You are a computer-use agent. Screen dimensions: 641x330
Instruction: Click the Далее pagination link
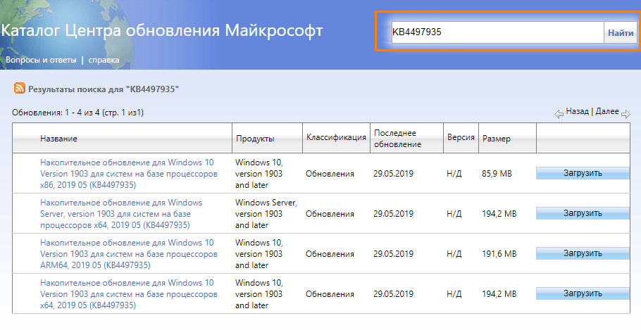coord(607,111)
